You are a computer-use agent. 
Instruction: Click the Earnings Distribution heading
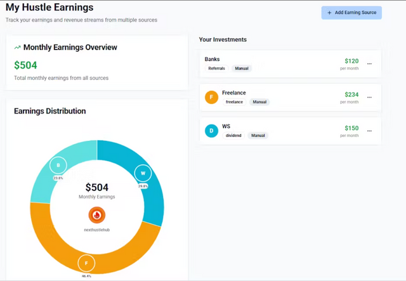click(x=50, y=111)
